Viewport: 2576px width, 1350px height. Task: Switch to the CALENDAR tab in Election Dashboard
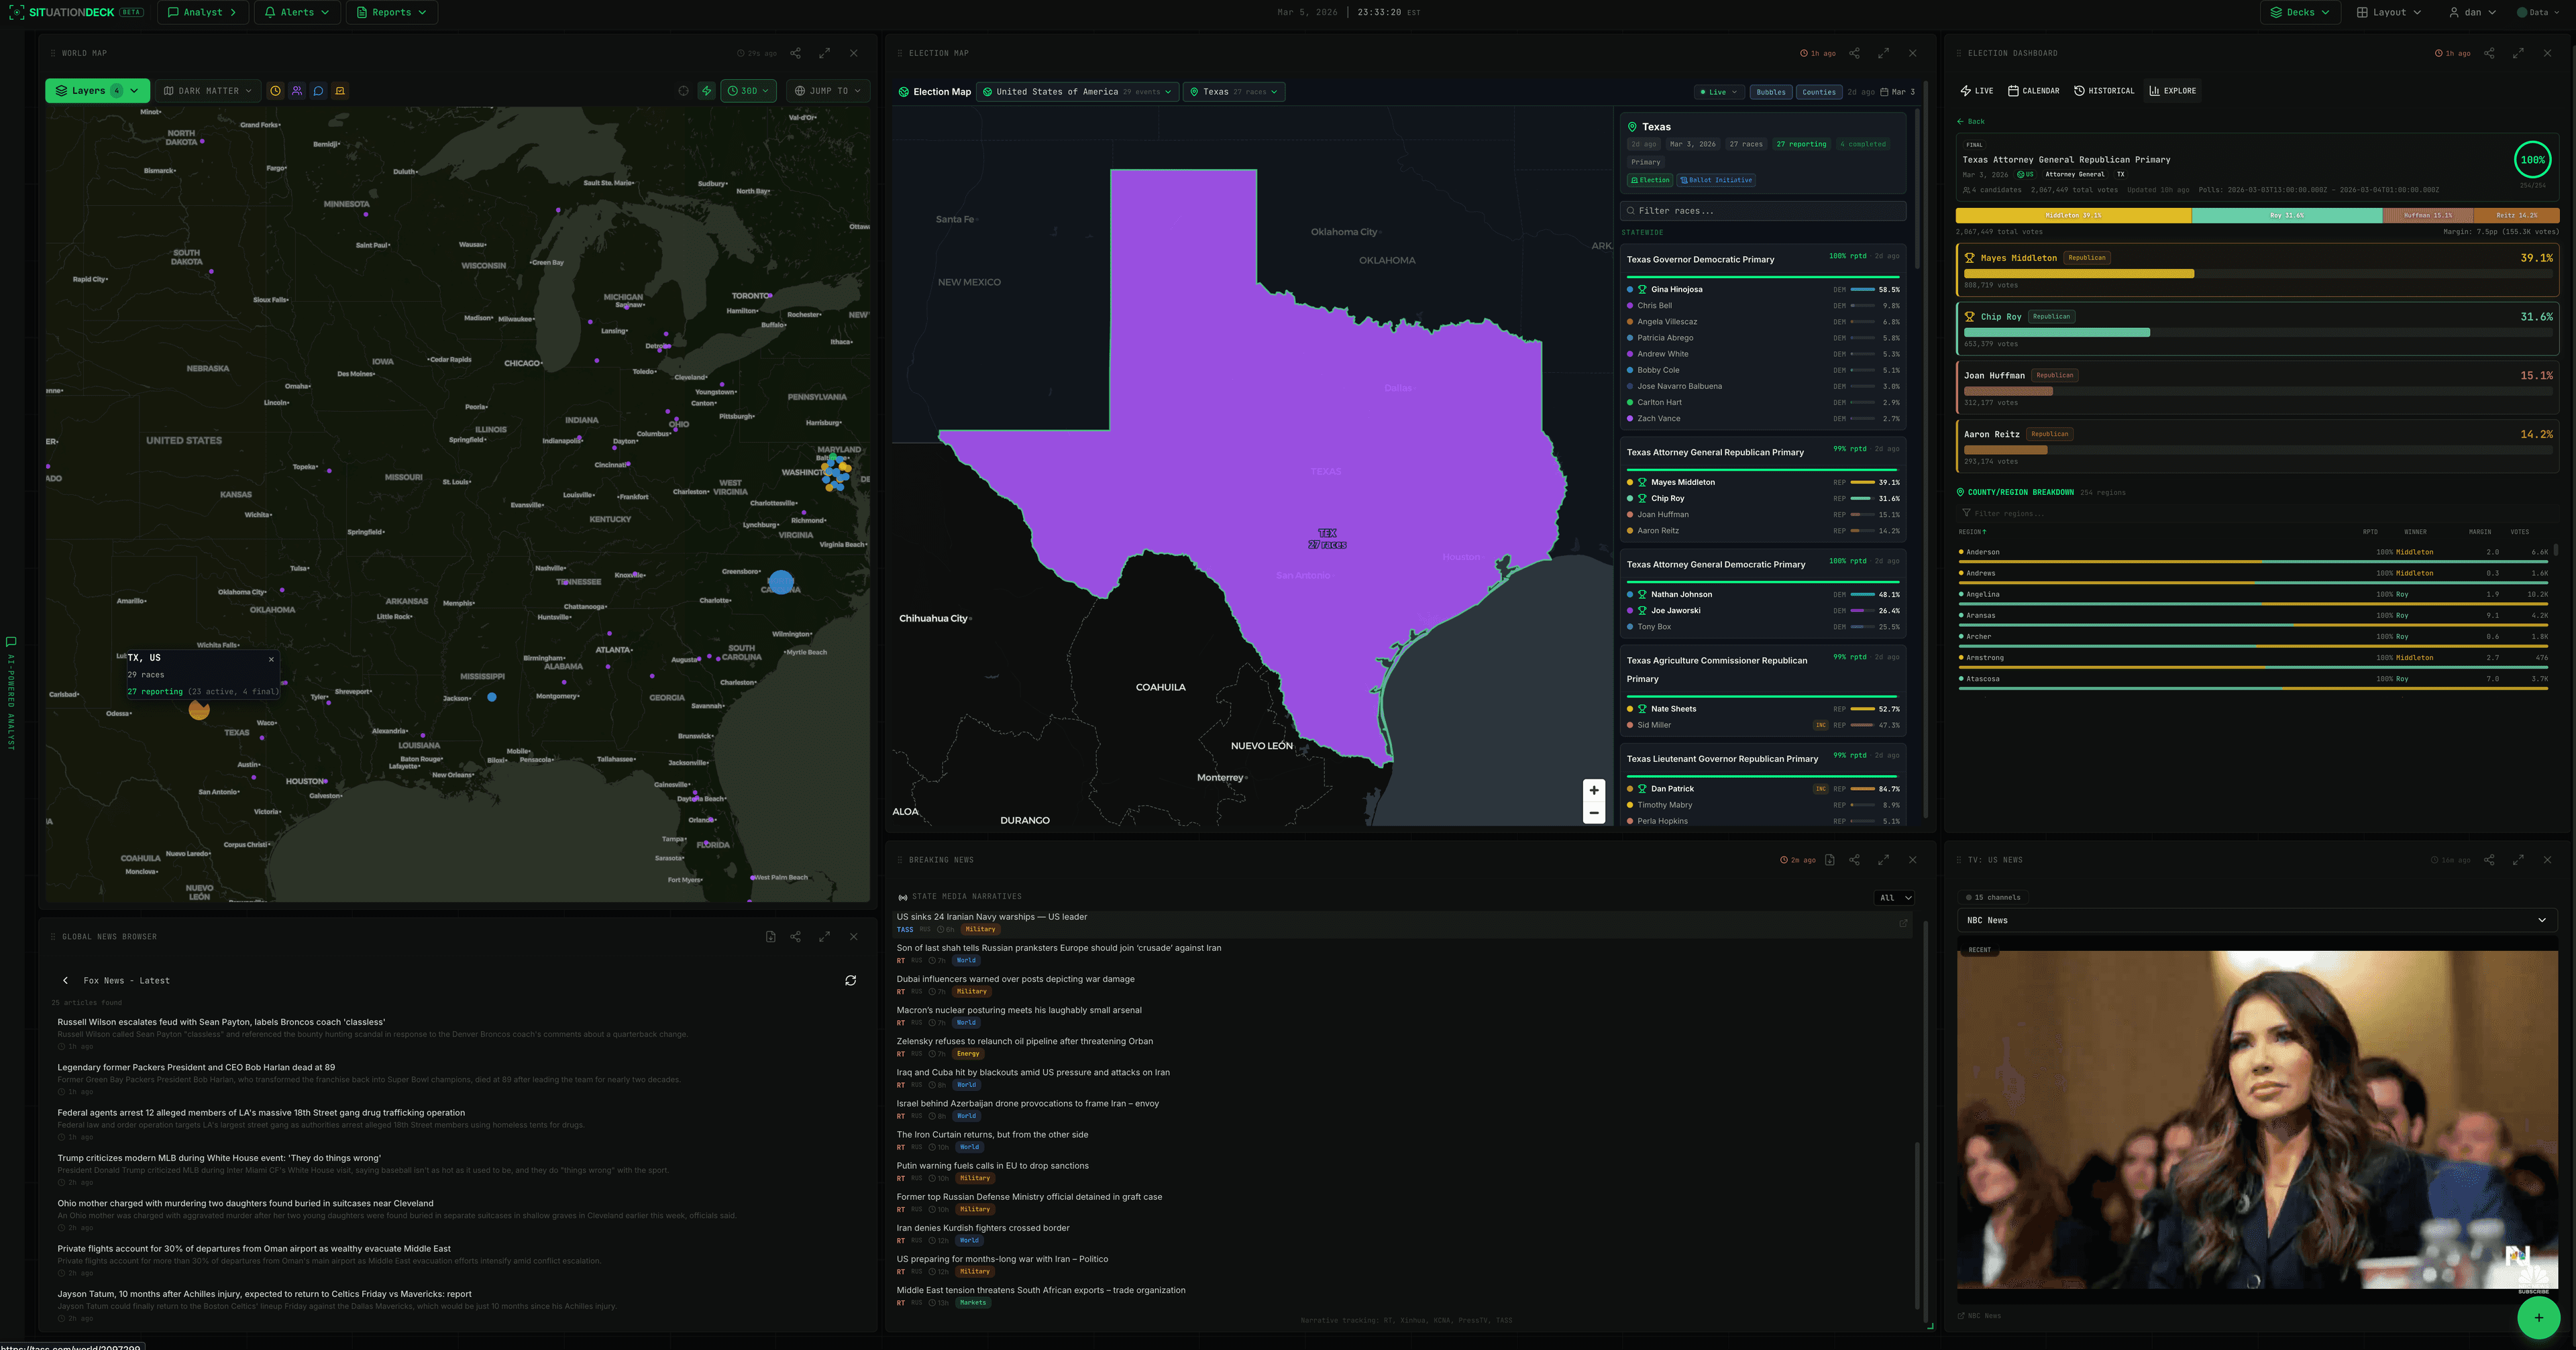click(2034, 91)
